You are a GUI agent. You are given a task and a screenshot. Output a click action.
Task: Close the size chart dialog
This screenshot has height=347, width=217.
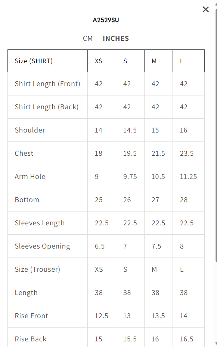[x=205, y=9]
